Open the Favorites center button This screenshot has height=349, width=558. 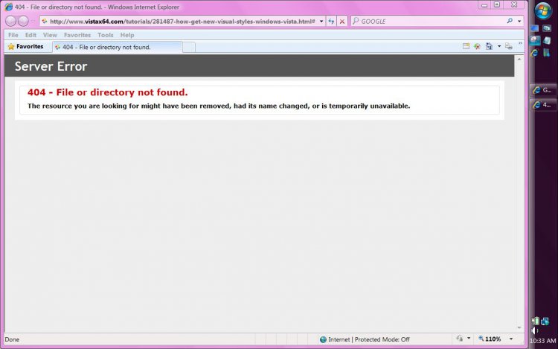point(25,47)
